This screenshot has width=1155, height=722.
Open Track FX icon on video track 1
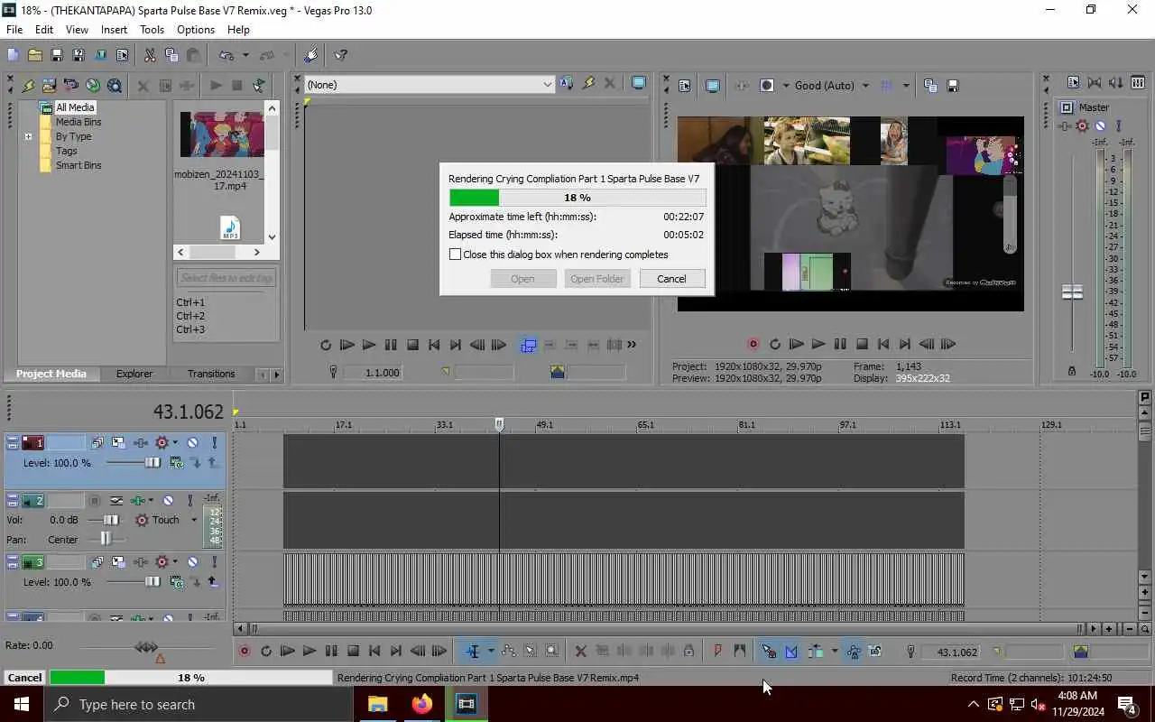click(141, 442)
